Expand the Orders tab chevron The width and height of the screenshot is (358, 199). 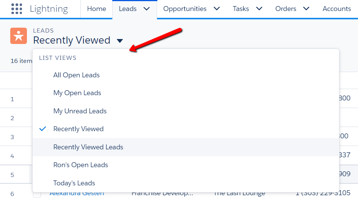click(306, 9)
